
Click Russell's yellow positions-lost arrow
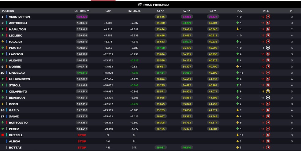point(238,135)
